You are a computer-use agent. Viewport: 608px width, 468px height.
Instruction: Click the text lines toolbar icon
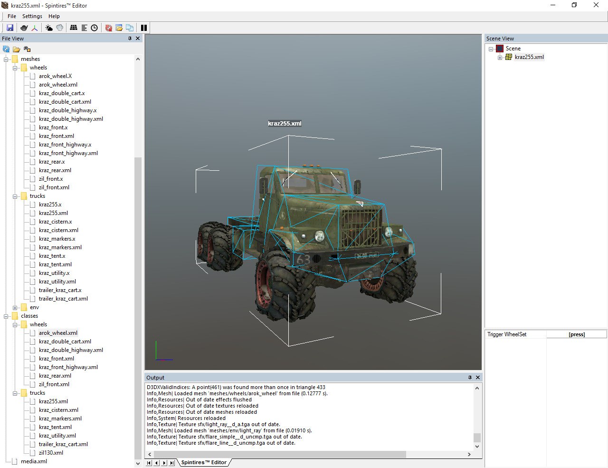(x=84, y=28)
